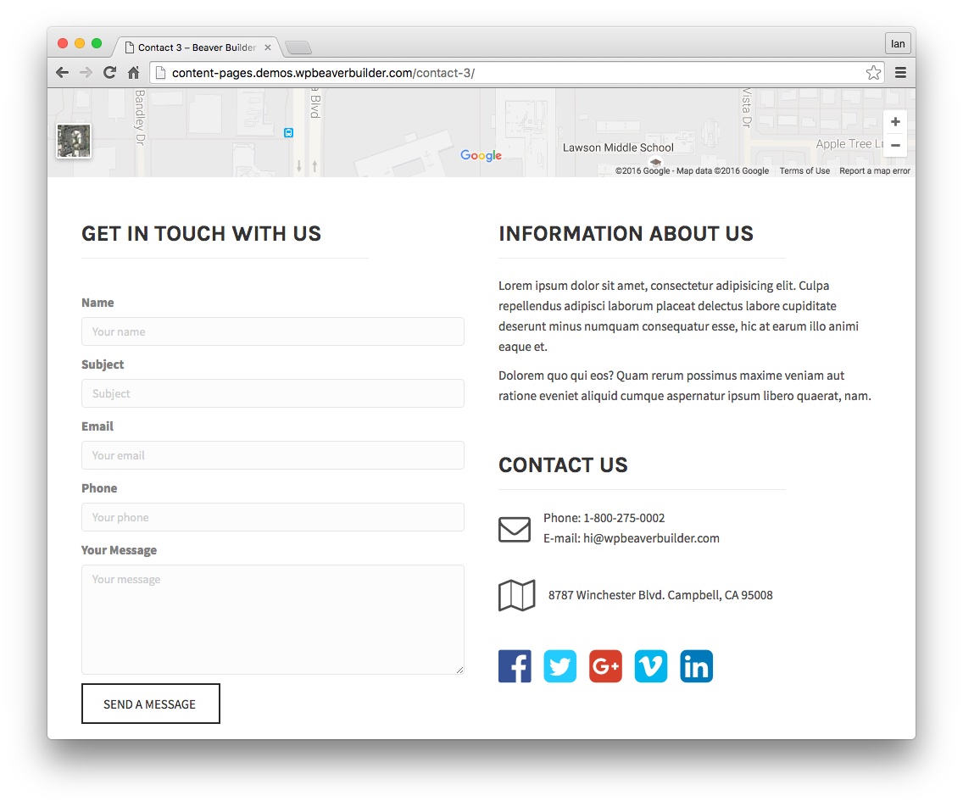Focus the Your email input field

click(x=273, y=455)
